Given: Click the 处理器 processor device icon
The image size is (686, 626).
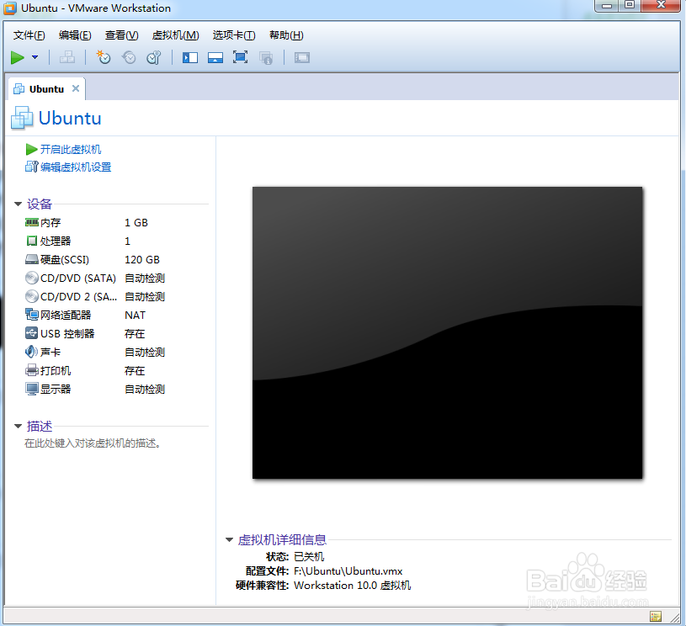Looking at the screenshot, I should (31, 241).
